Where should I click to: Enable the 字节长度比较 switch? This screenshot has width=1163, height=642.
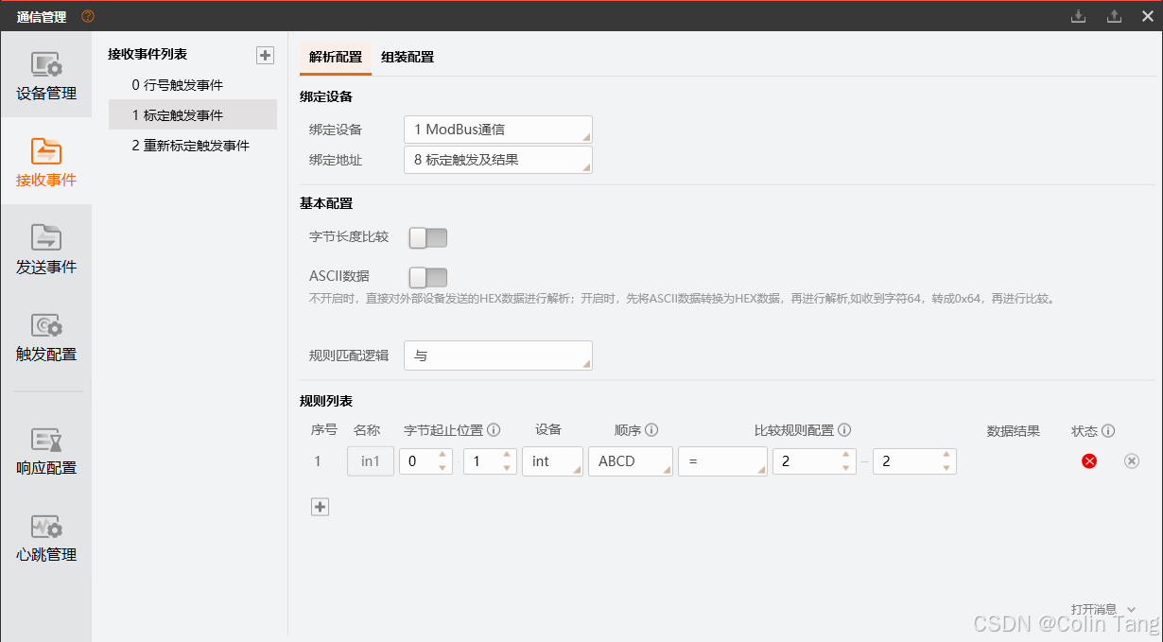pos(427,237)
